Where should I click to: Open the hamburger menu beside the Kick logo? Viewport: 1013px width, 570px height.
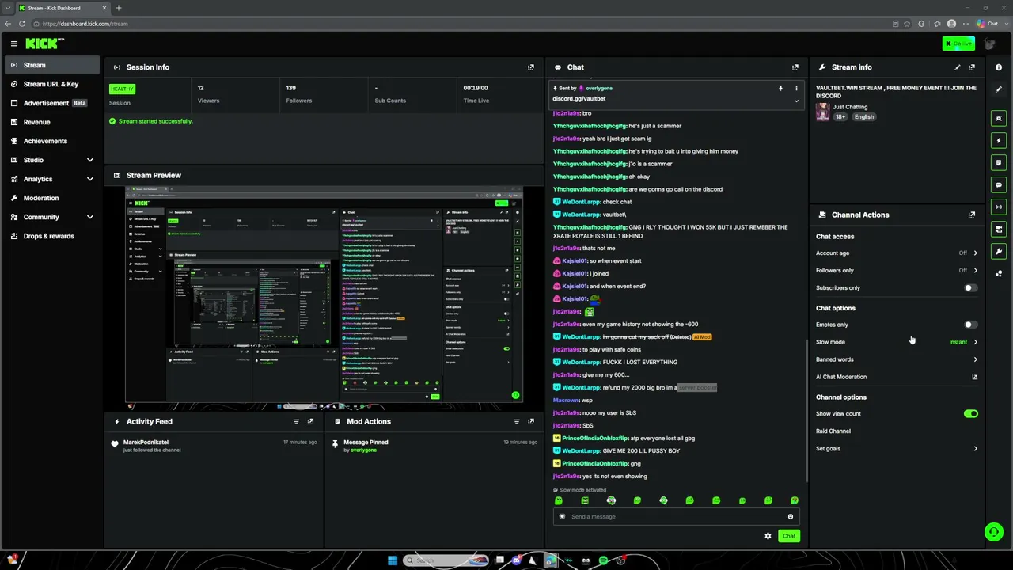click(x=13, y=44)
